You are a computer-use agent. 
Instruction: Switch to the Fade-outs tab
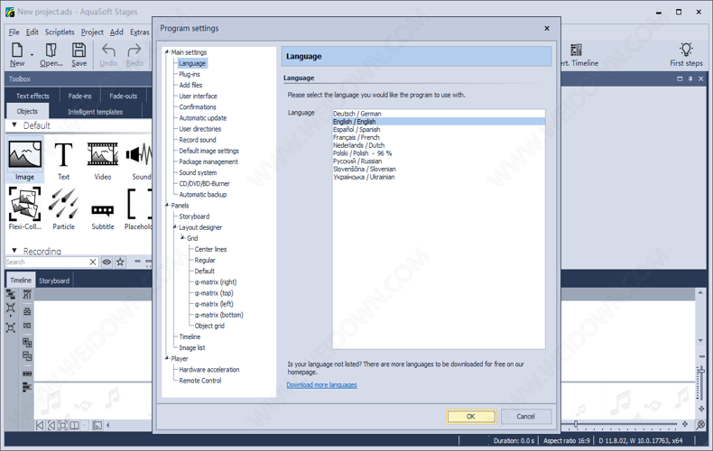pyautogui.click(x=124, y=96)
